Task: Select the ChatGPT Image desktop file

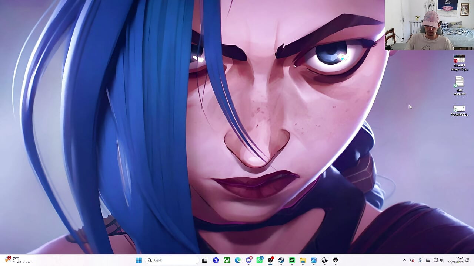Action: 459,63
